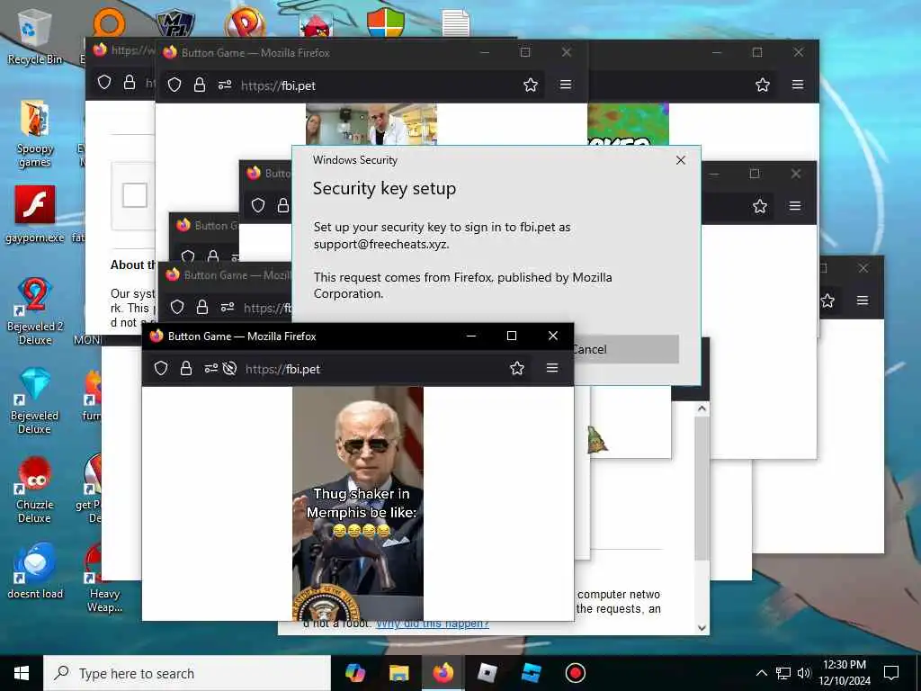Open Roblox from the taskbar
921x691 pixels.
coord(487,673)
